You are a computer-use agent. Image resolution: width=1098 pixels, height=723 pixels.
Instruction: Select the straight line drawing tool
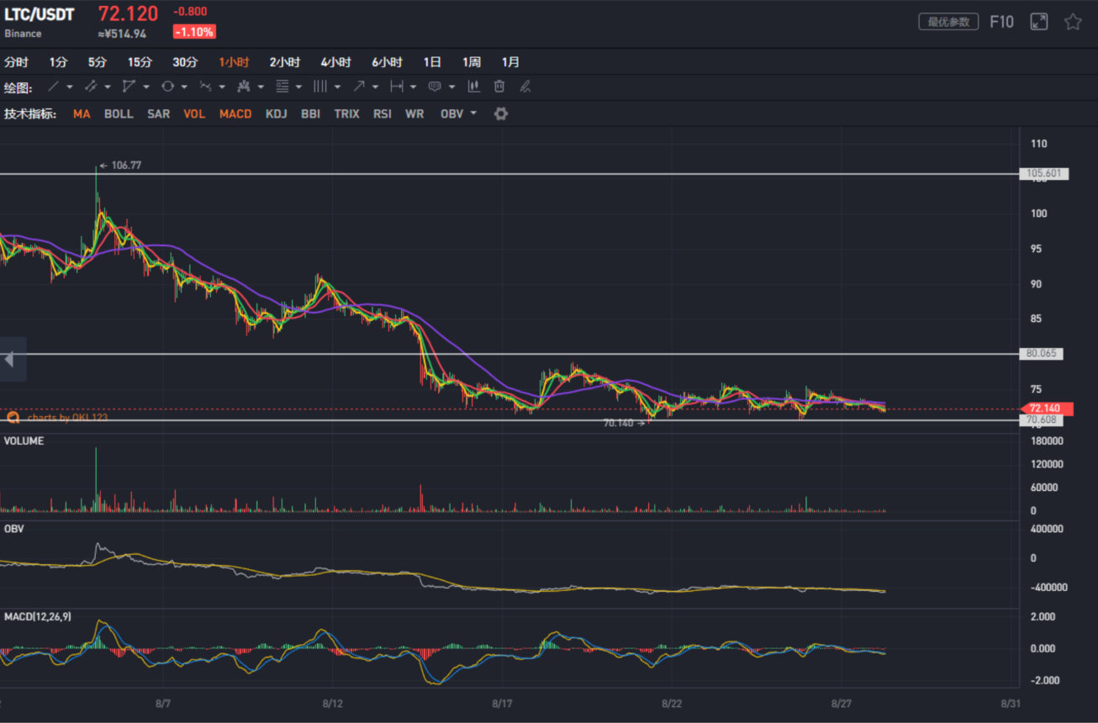click(x=53, y=87)
